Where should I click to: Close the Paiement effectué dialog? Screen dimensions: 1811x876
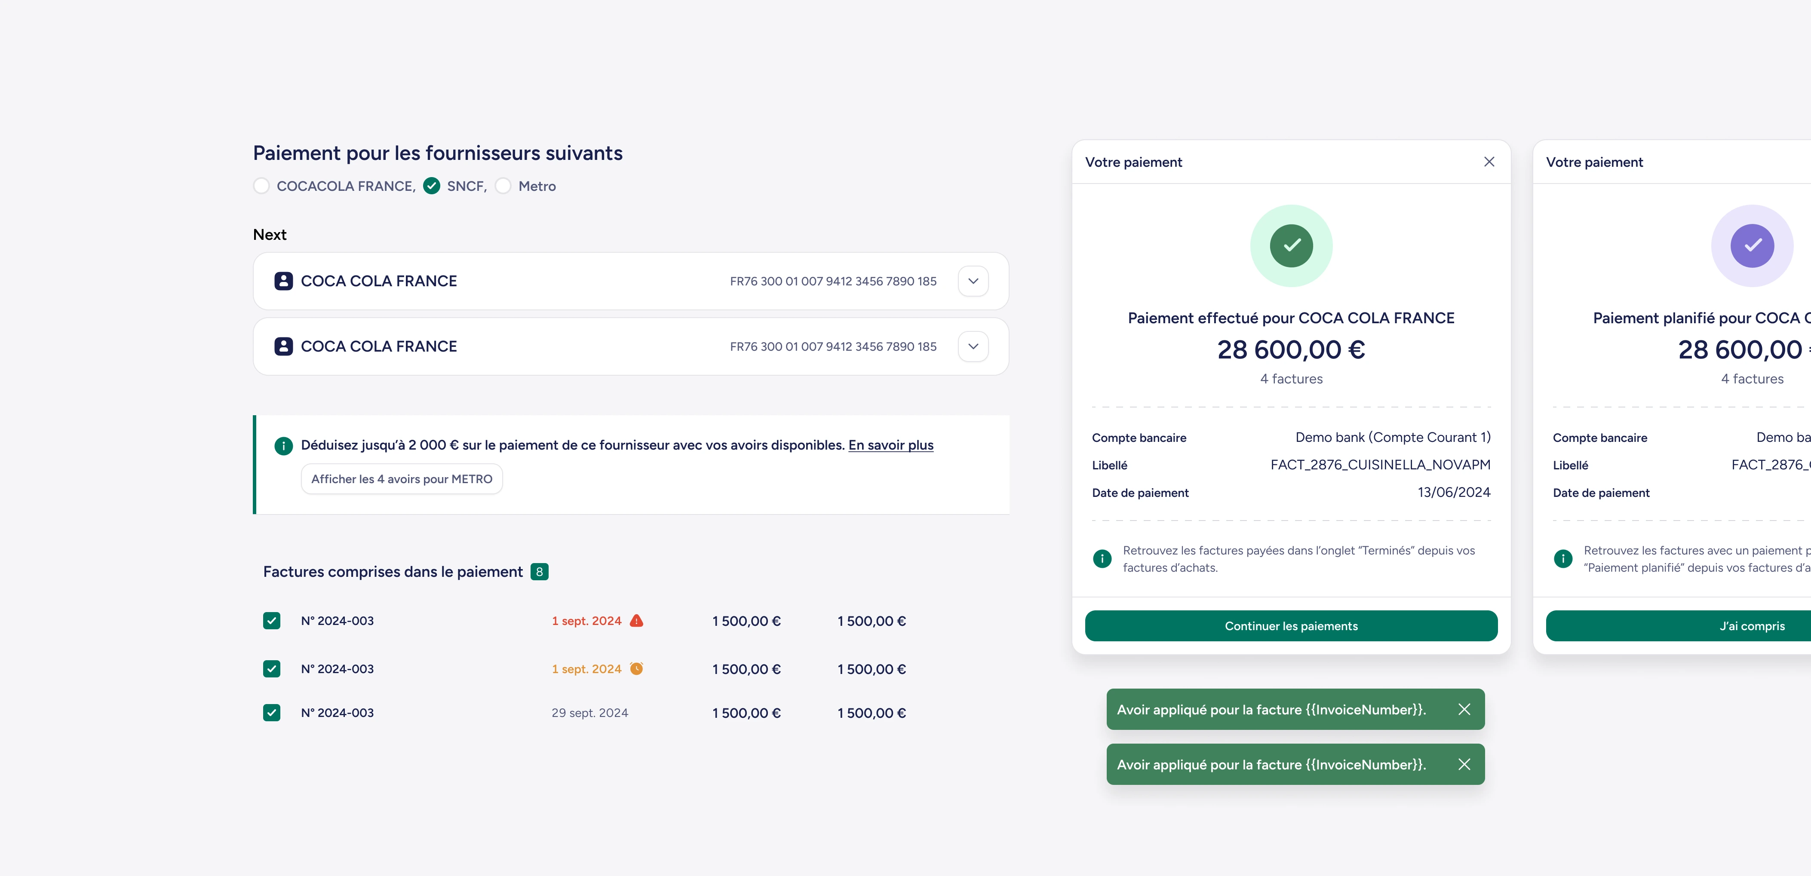(1489, 162)
